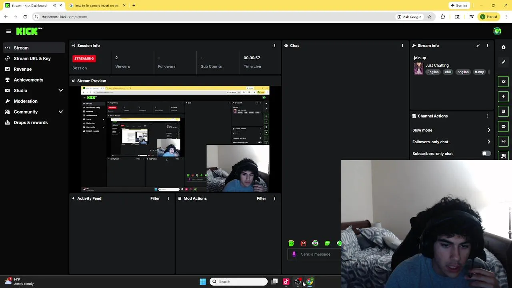Screen dimensions: 512x288
Task: Click the Stream Preview video
Action: coord(175,139)
